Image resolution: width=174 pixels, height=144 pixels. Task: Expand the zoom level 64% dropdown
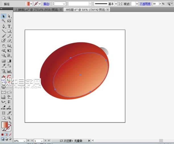point(24,141)
